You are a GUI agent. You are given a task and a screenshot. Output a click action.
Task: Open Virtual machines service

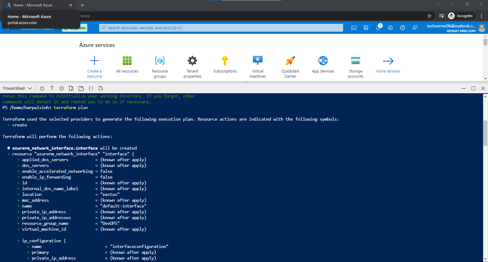click(258, 67)
